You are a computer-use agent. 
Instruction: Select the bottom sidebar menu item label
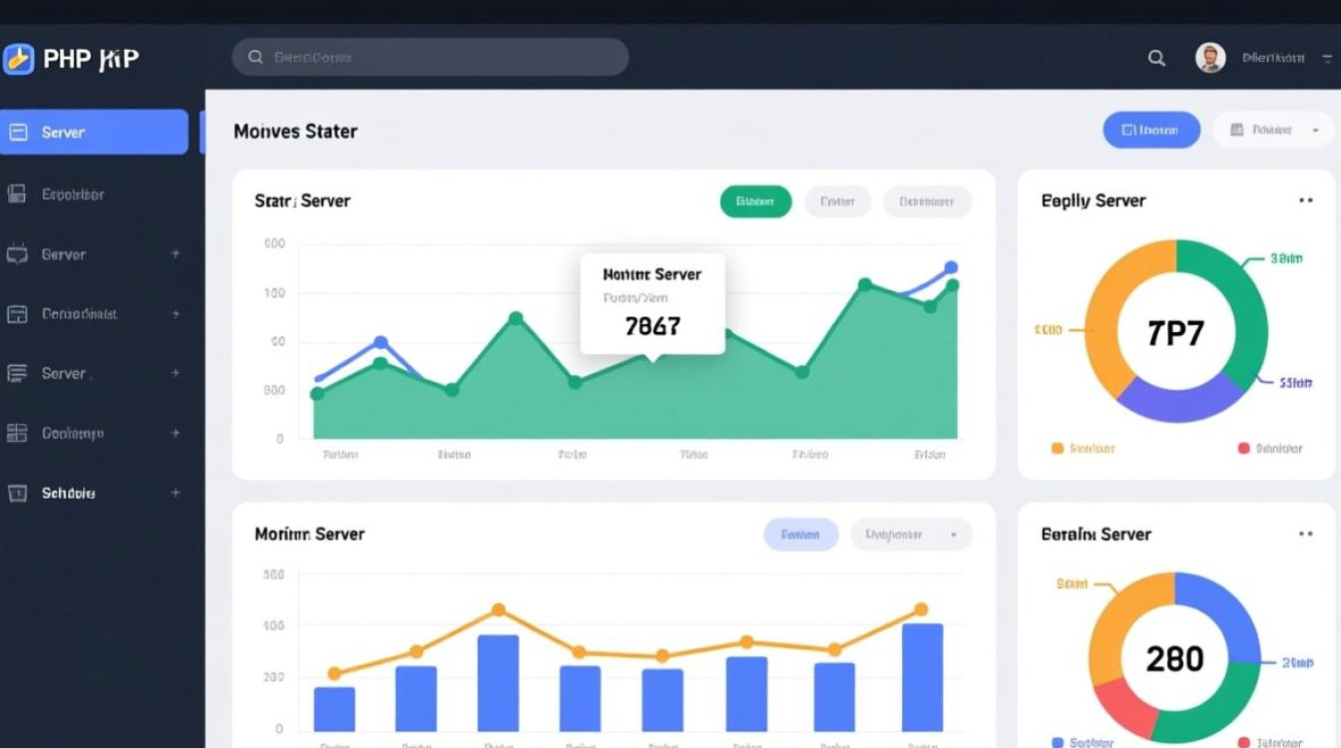click(x=68, y=493)
